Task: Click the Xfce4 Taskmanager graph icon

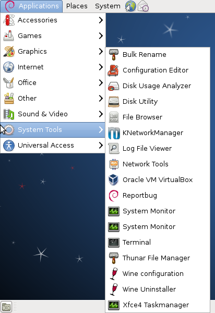Action: tap(114, 305)
